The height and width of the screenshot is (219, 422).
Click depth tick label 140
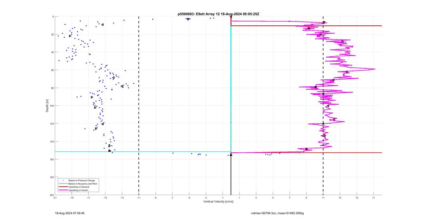click(x=51, y=142)
